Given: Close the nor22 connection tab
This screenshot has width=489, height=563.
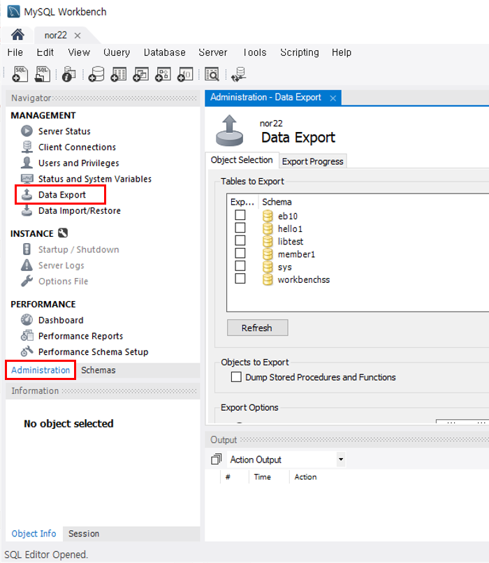Looking at the screenshot, I should point(78,36).
